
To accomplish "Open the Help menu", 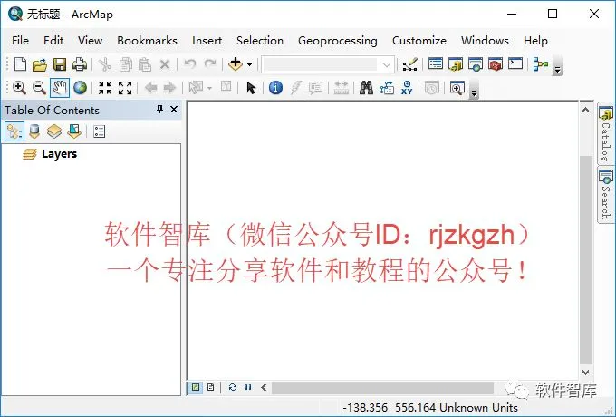I will click(535, 41).
